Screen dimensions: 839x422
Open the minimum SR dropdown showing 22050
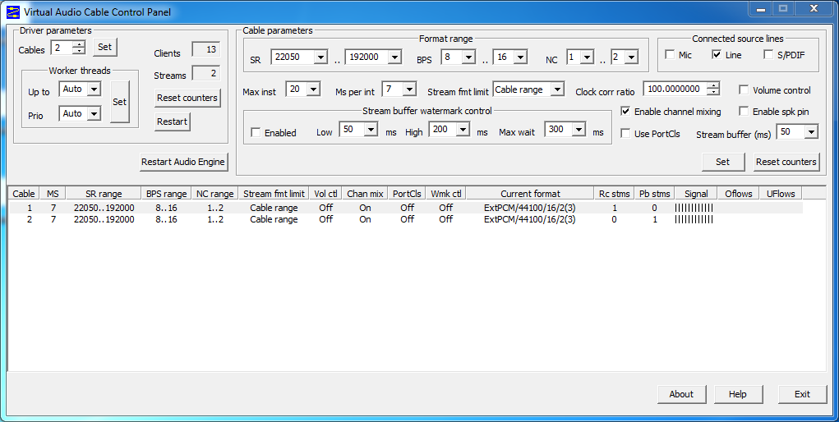(320, 57)
